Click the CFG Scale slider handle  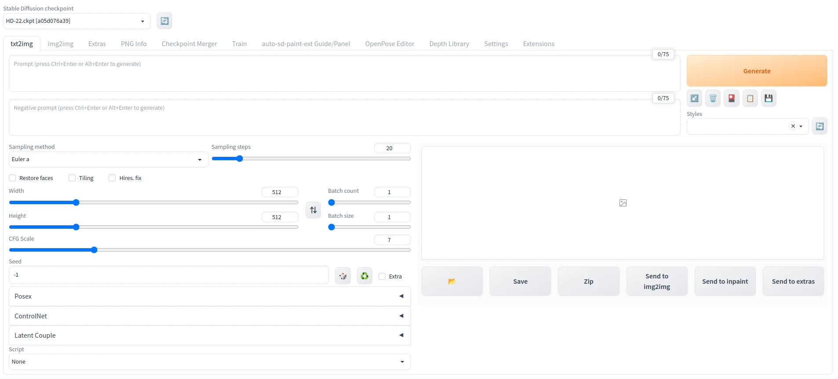click(x=94, y=250)
